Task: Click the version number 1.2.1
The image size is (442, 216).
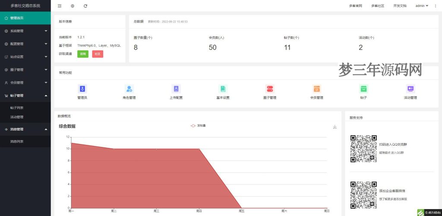Action: point(81,37)
